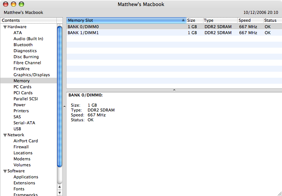The height and width of the screenshot is (196, 282).
Task: Select Graphics/Displays in sidebar
Action: click(32, 75)
